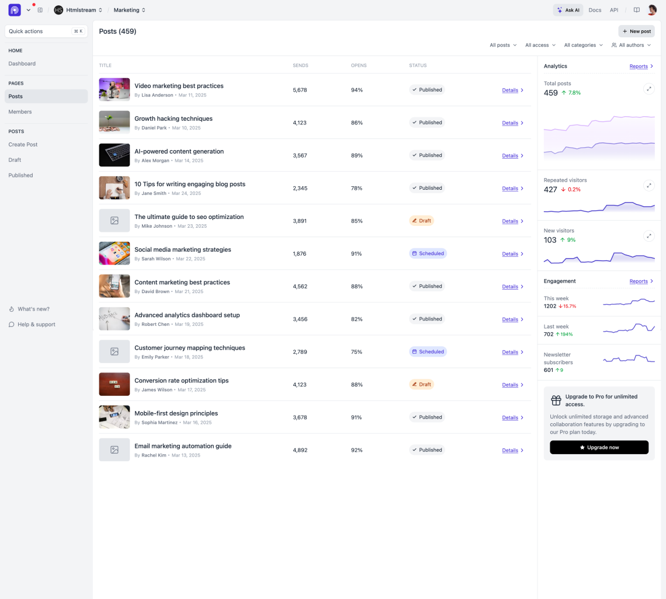Click the Draft pencil badge on SEO post
Image resolution: width=666 pixels, height=599 pixels.
pyautogui.click(x=421, y=220)
